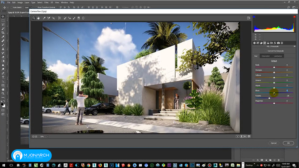Click the Photoshop icon in the taskbar
The width and height of the screenshot is (299, 168).
pyautogui.click(x=192, y=165)
